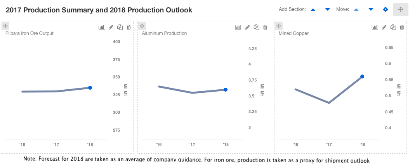
Task: Select the 2018 data point on Mined Copper
Action: pos(362,76)
